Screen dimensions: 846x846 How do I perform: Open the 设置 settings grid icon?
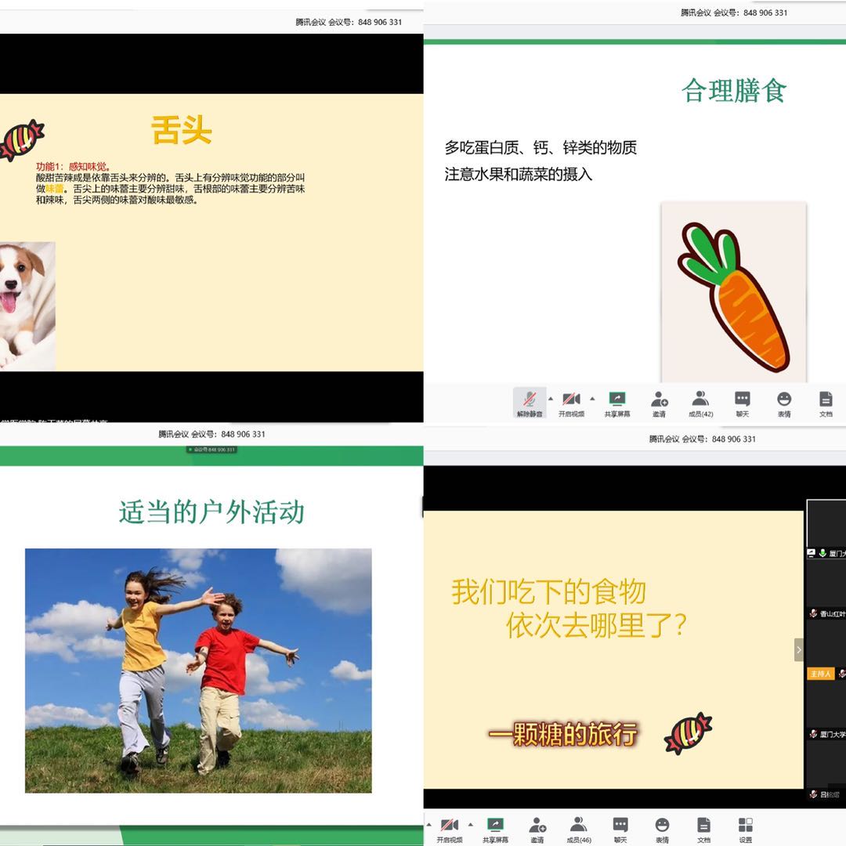[x=745, y=825]
